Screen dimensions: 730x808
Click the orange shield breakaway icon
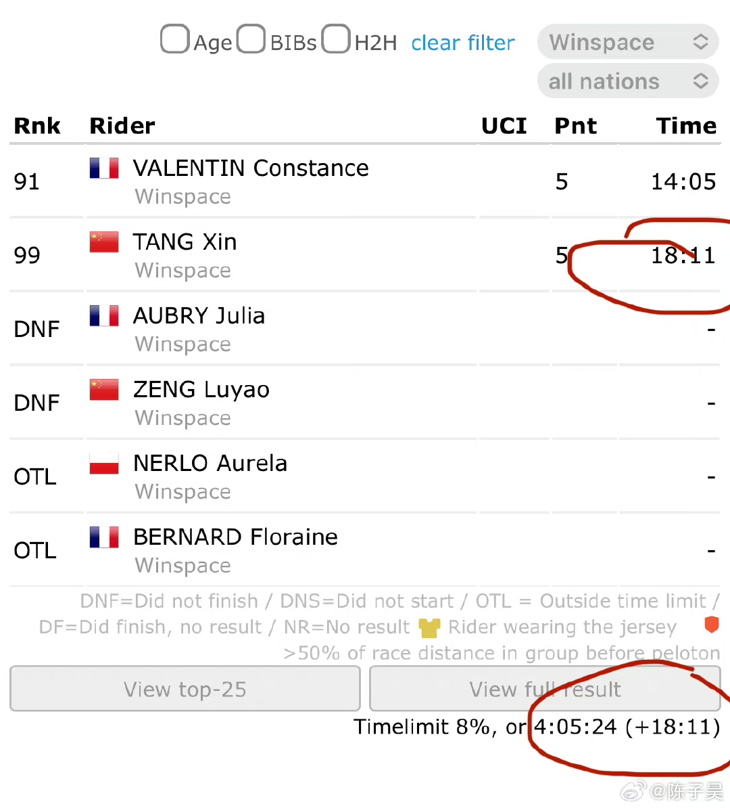point(711,625)
